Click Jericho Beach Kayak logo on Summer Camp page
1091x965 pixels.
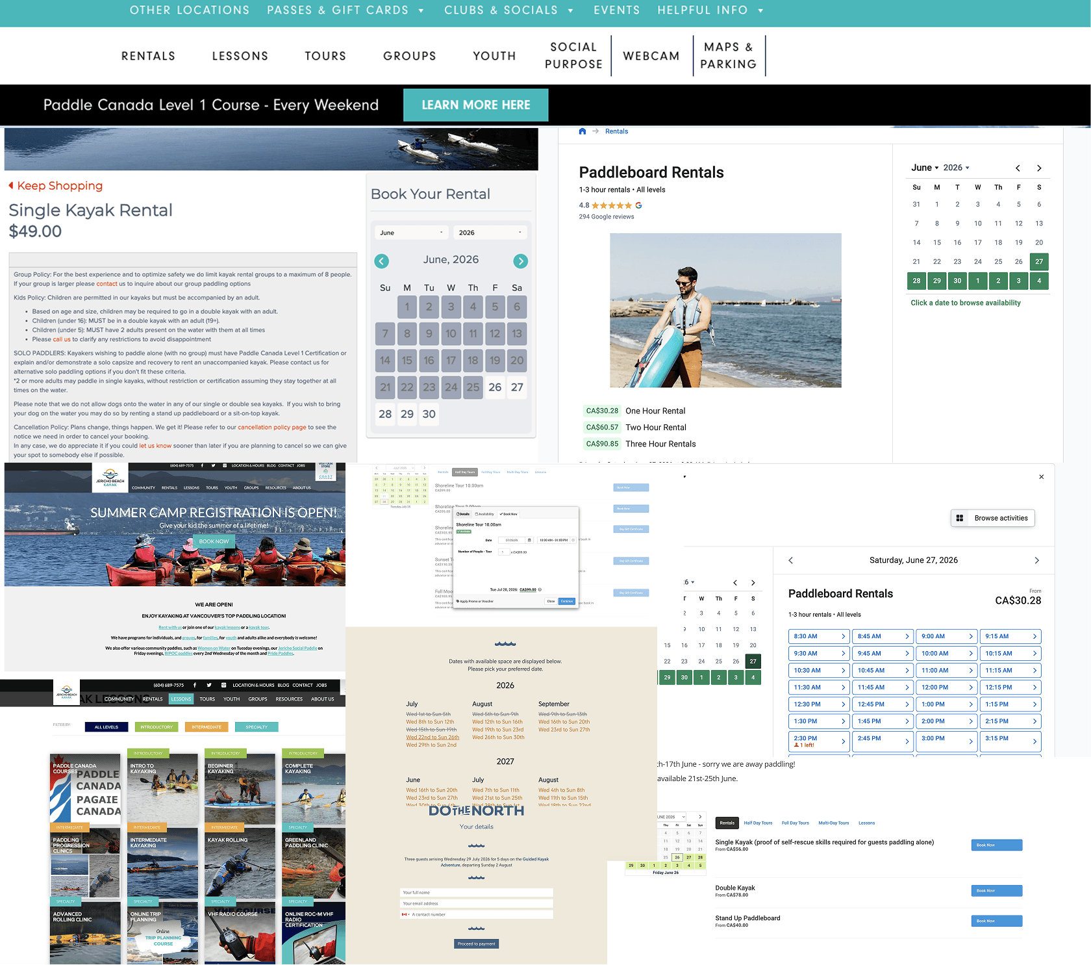[110, 478]
